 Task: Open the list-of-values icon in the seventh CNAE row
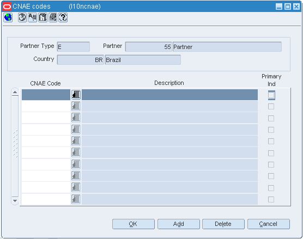coord(76,164)
